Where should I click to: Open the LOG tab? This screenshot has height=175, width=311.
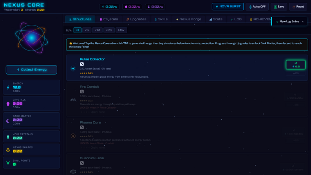tap(236, 19)
